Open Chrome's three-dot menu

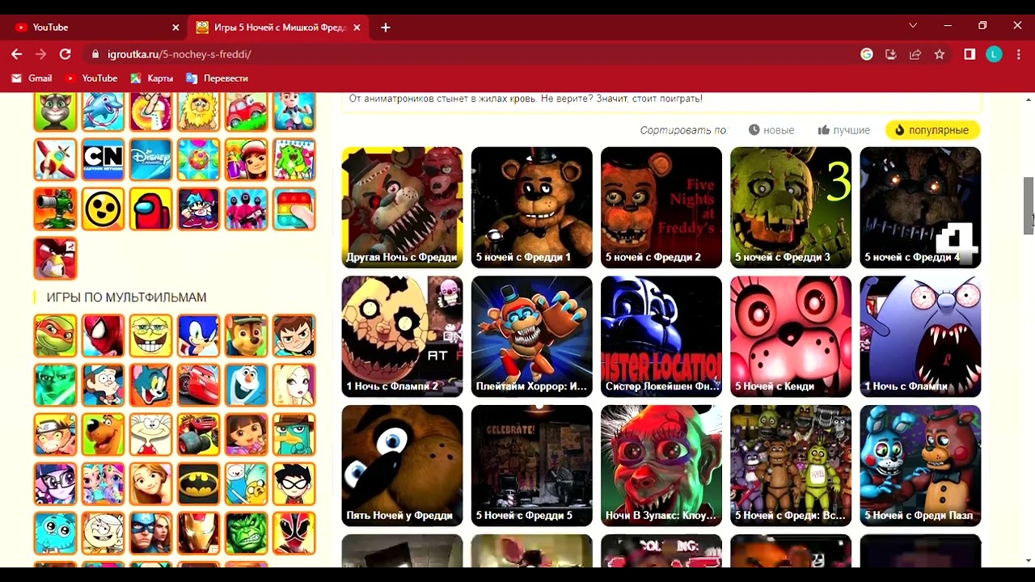1018,54
